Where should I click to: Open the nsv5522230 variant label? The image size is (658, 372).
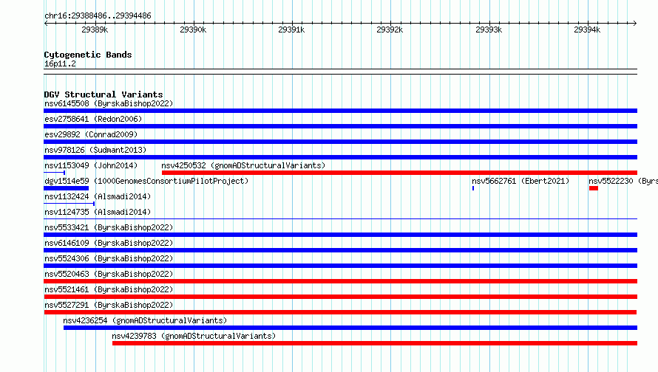[623, 181]
